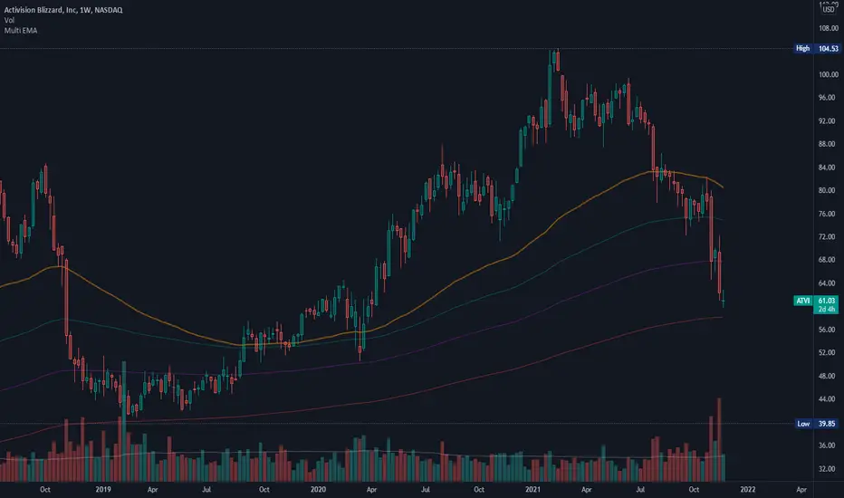Click the 80.00 level on price scale
Image resolution: width=844 pixels, height=498 pixels.
[827, 190]
